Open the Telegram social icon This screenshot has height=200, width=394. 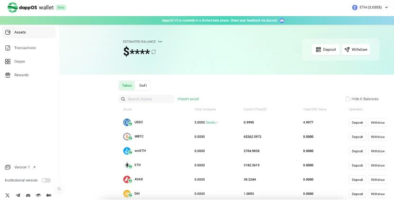[x=18, y=195]
